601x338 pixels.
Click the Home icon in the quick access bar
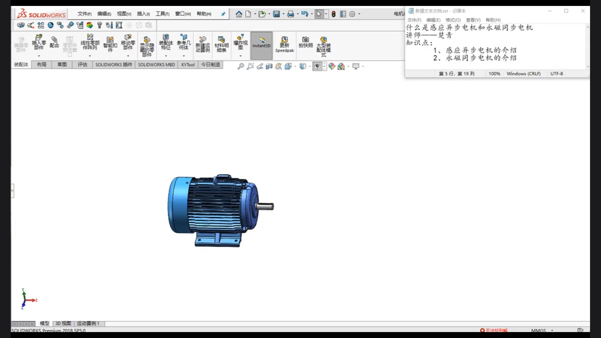[x=239, y=14]
